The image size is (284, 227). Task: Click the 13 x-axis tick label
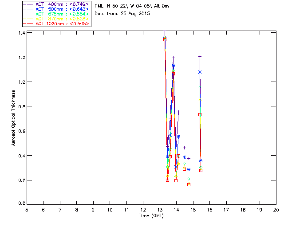tap(160, 210)
